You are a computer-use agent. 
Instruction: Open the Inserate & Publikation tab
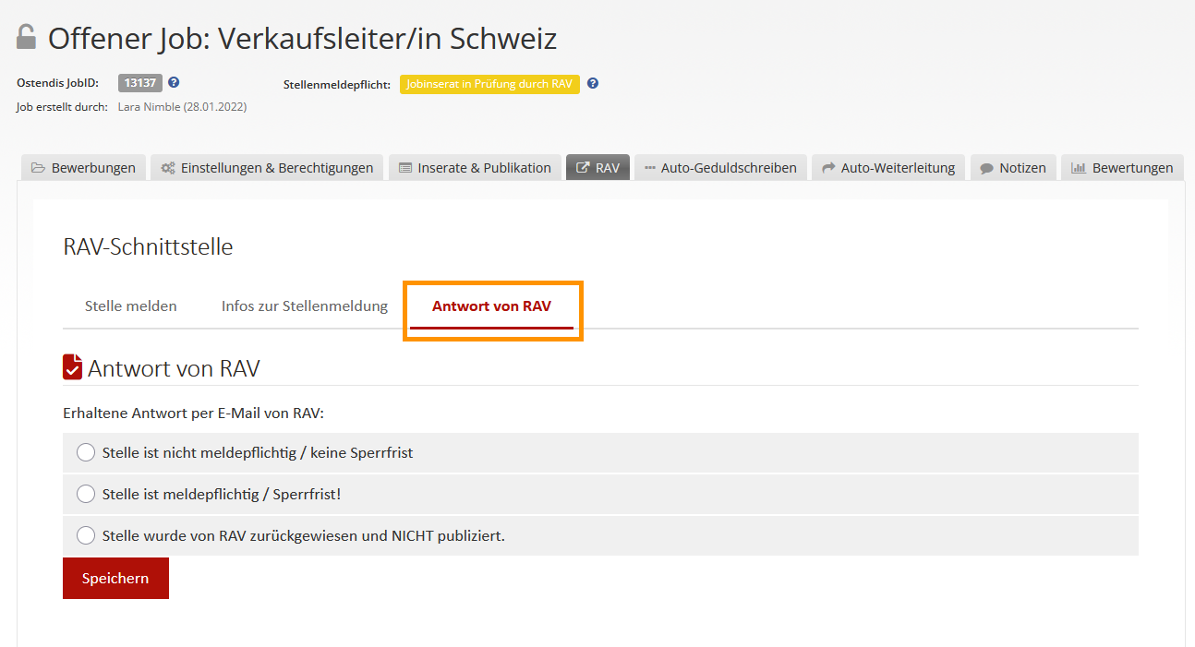475,168
